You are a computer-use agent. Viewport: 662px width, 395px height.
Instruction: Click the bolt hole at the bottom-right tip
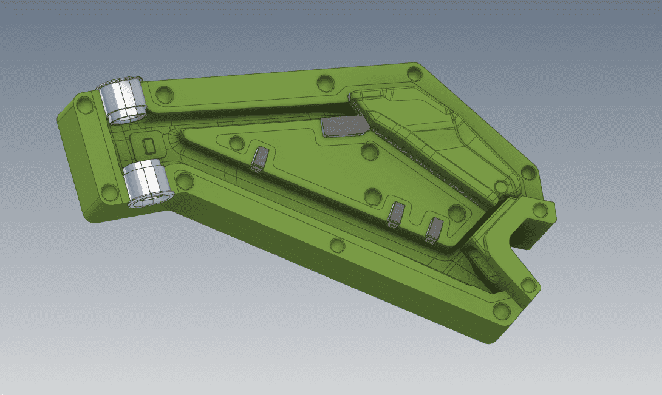pos(501,311)
